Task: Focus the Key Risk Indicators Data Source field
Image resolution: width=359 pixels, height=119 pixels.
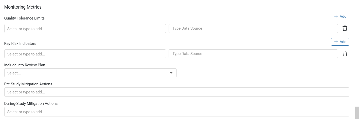Action: click(x=253, y=54)
